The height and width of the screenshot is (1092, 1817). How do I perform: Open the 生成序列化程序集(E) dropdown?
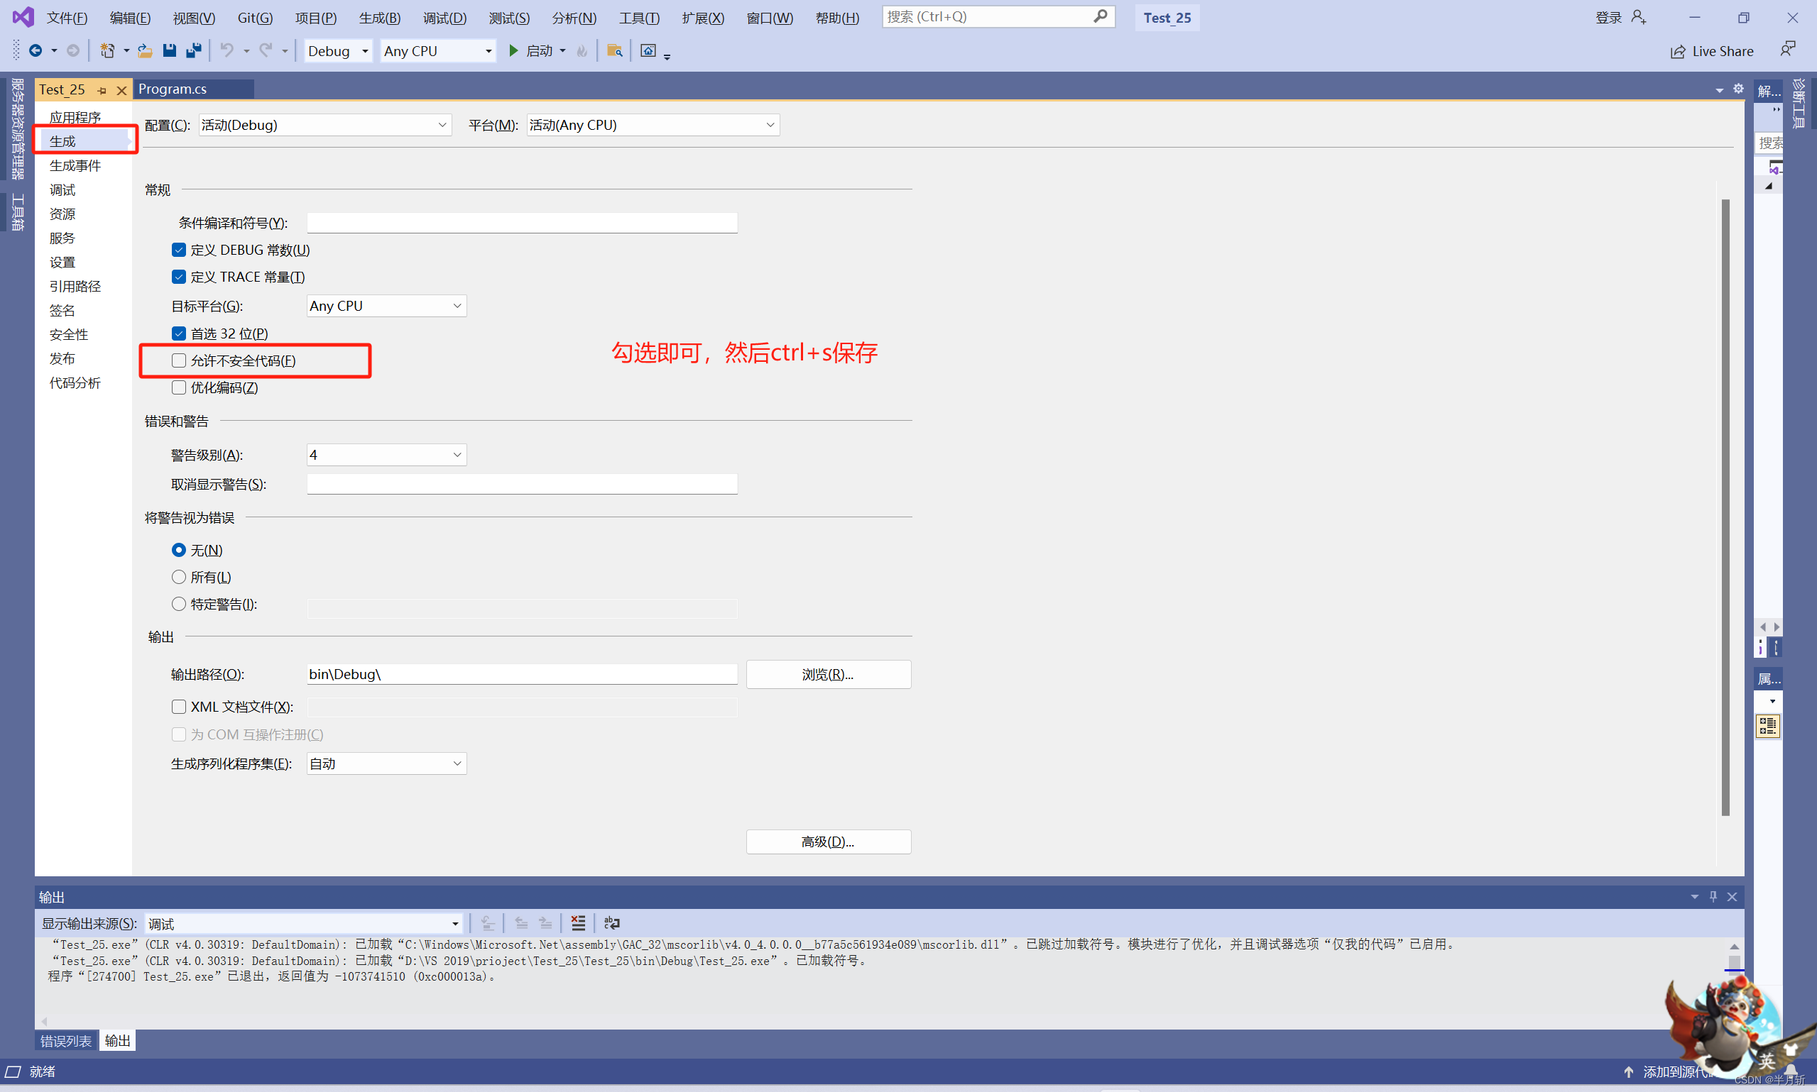[386, 763]
